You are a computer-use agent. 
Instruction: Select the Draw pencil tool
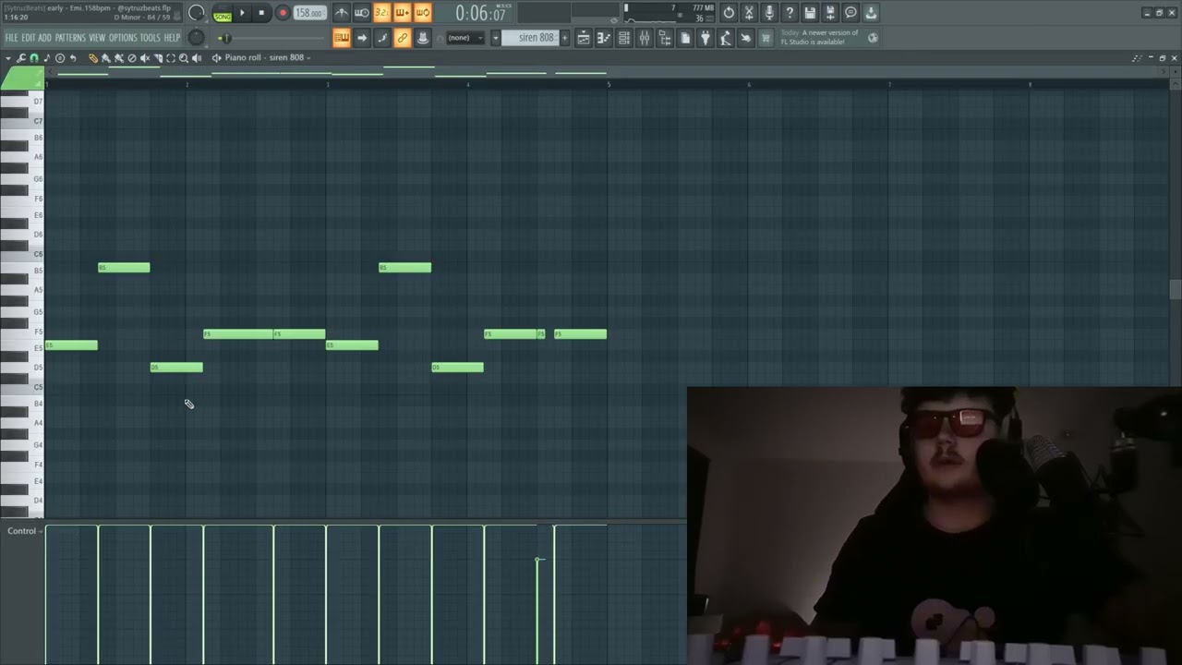[x=92, y=57]
